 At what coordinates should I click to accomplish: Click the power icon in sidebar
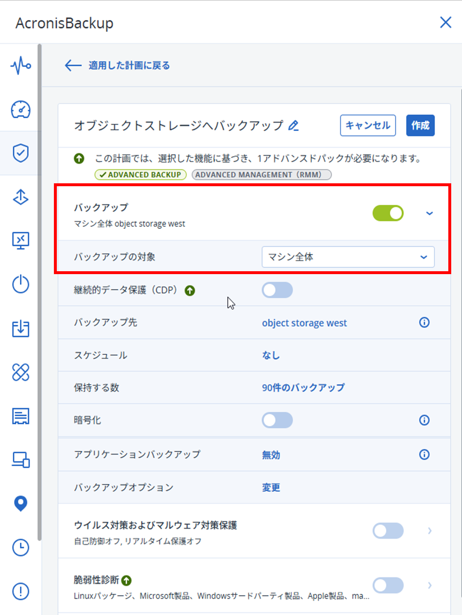[x=20, y=284]
